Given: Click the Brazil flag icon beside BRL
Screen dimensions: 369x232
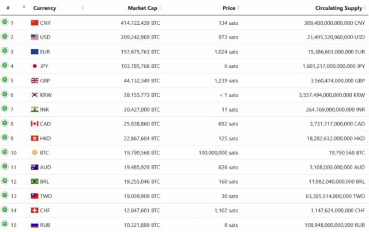Looking at the screenshot, I should coord(35,181).
